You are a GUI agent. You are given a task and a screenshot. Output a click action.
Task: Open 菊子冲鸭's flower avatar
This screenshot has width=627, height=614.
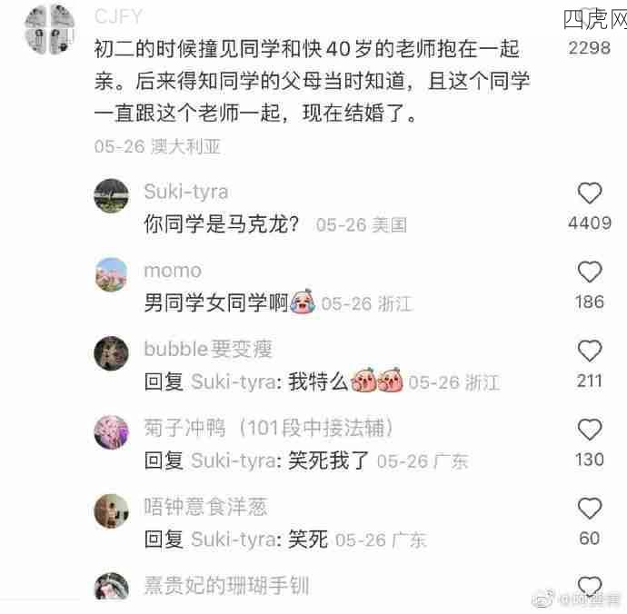point(112,432)
